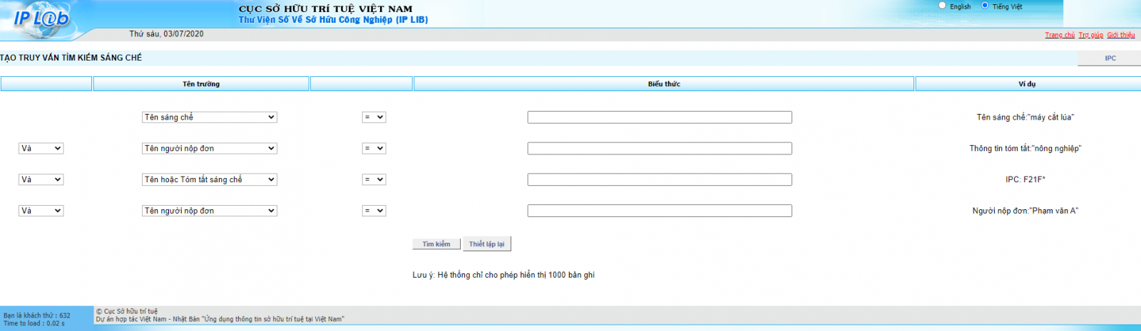
Task: Open the Trợ giúp link
Action: (x=1090, y=35)
